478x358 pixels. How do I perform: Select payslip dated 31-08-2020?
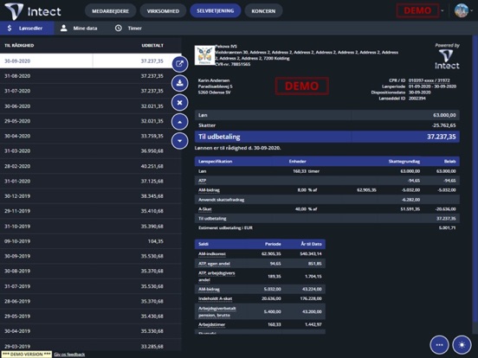pyautogui.click(x=91, y=76)
